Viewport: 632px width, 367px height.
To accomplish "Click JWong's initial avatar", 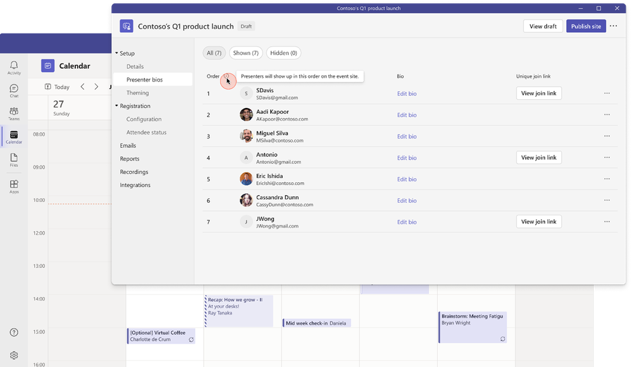I will point(246,222).
